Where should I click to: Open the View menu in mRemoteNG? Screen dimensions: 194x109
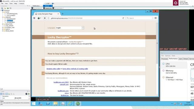(x=6, y=3)
